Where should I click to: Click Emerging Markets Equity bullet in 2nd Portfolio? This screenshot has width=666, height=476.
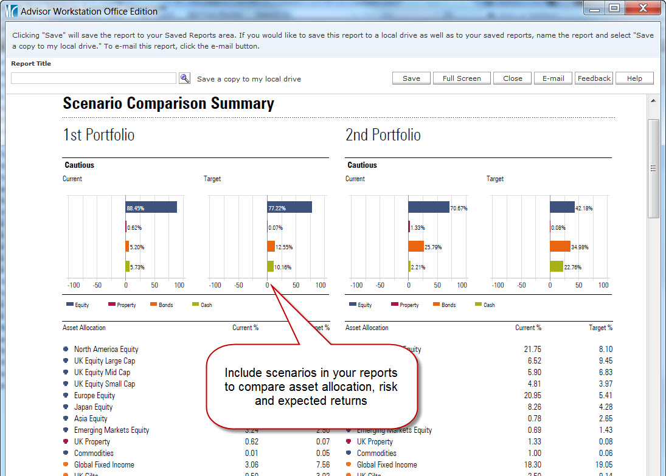coord(349,430)
